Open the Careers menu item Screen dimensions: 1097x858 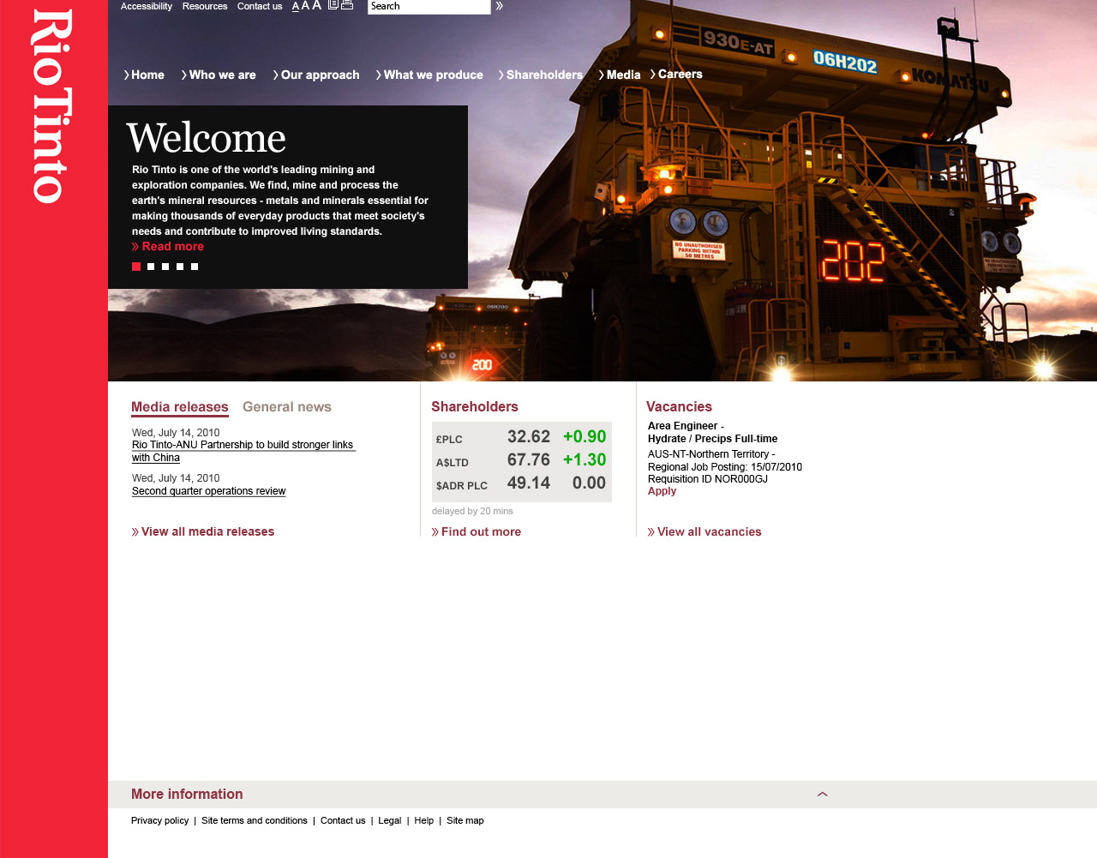(676, 74)
